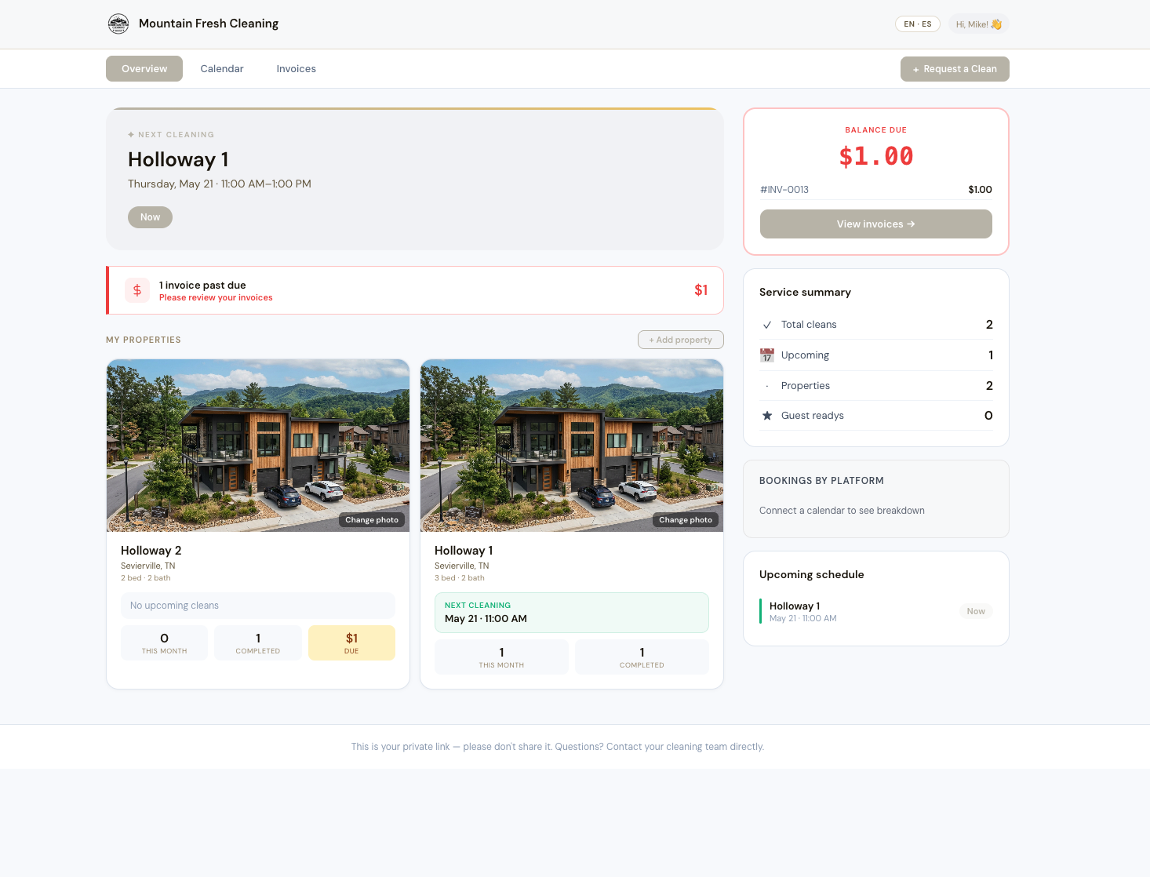
Task: Click the Add property button
Action: tap(681, 340)
